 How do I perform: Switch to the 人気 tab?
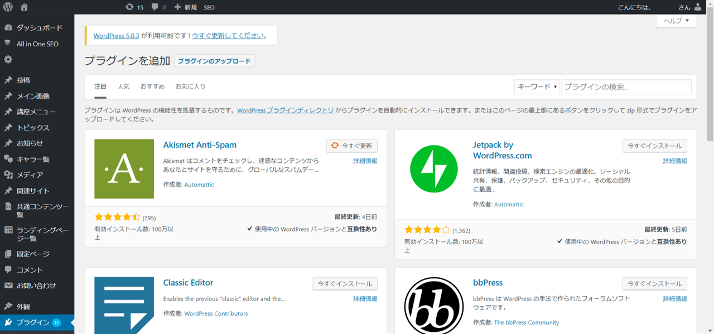coord(123,86)
